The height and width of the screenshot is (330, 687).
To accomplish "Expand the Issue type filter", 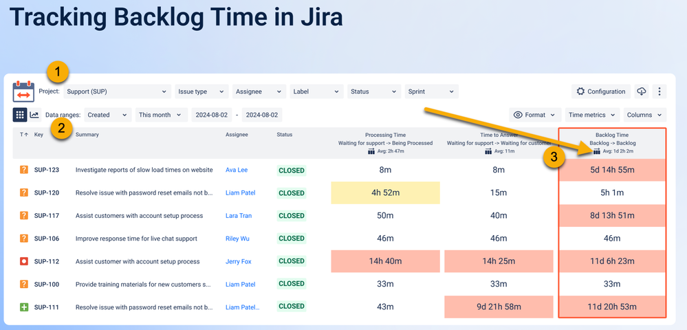I will tap(201, 91).
